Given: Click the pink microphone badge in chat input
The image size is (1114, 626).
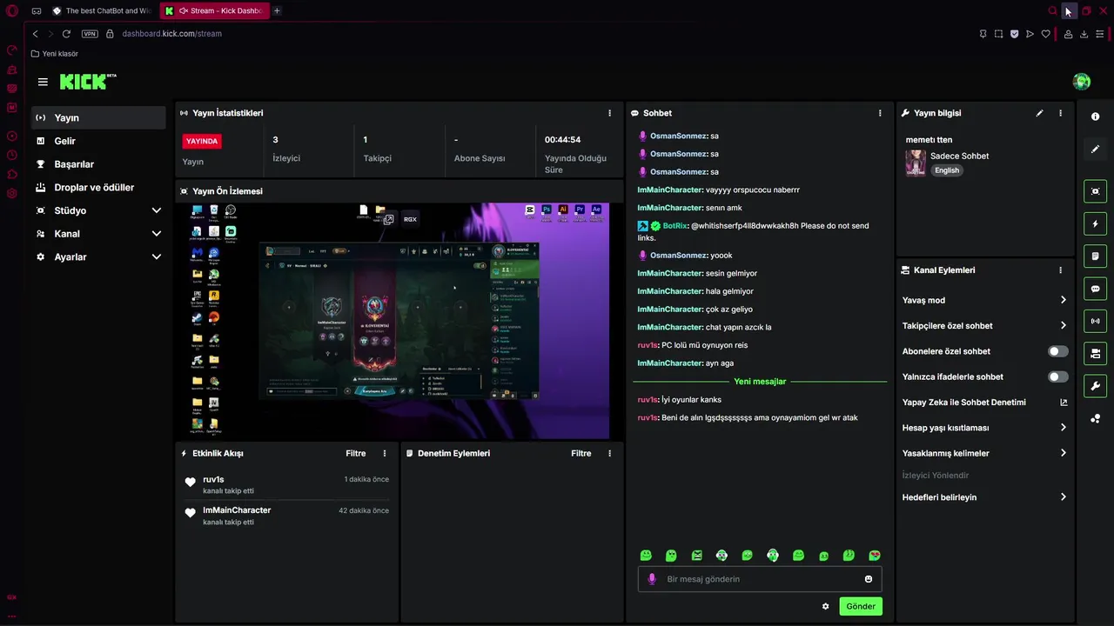Looking at the screenshot, I should (x=652, y=579).
